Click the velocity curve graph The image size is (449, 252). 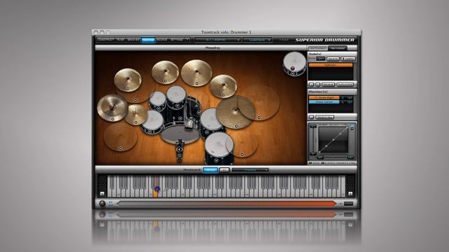(x=333, y=140)
